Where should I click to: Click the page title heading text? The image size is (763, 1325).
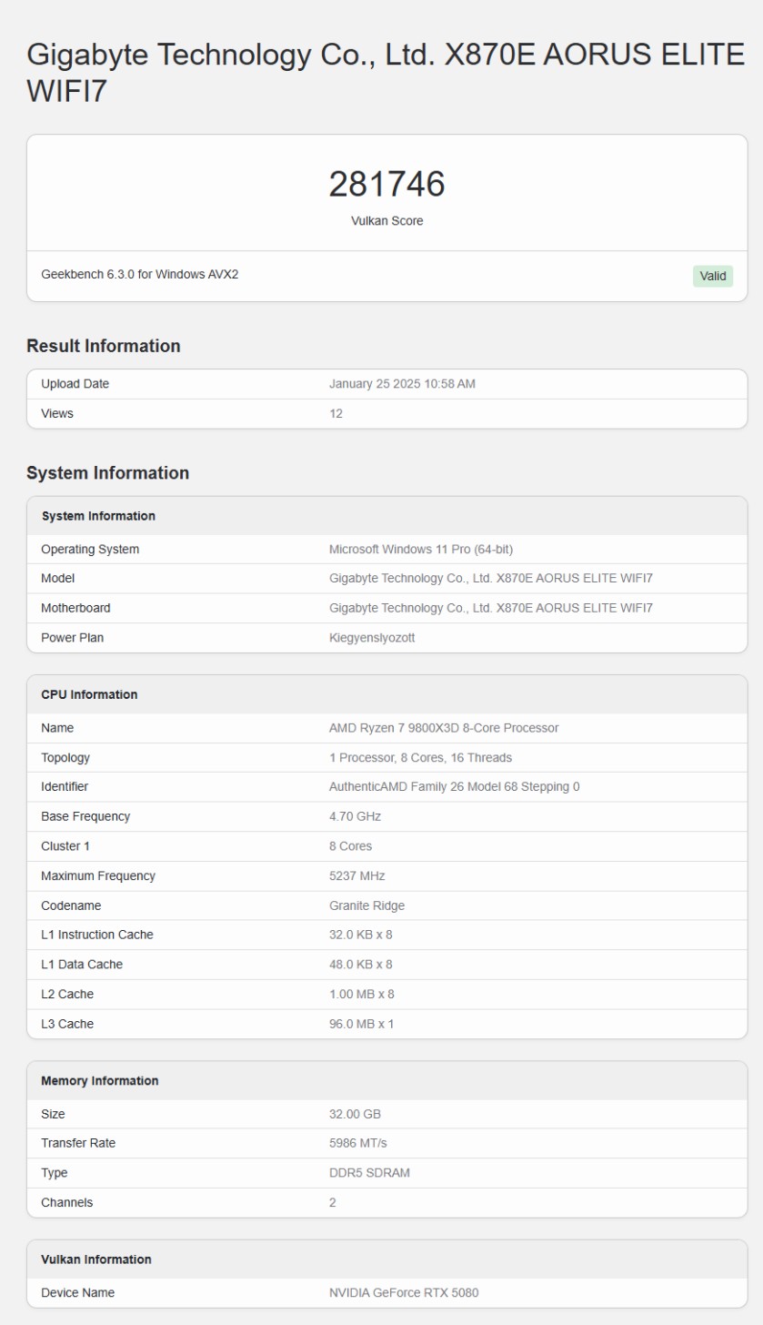coord(386,73)
